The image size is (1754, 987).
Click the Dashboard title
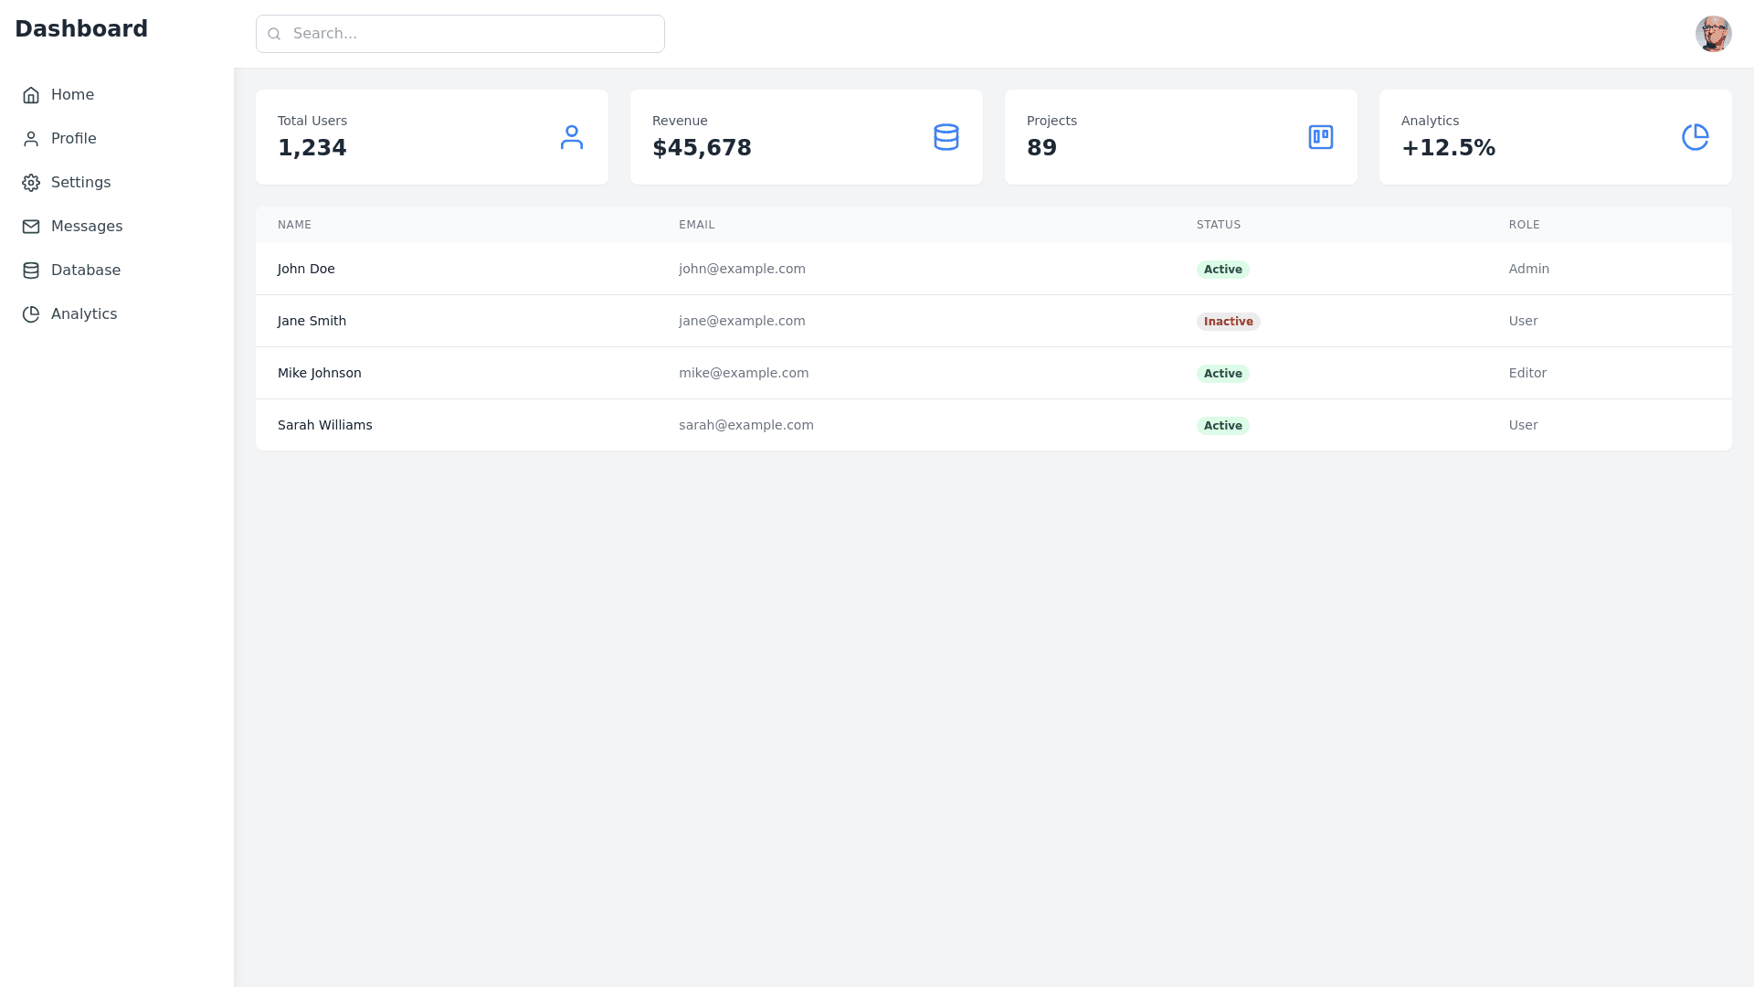point(80,28)
